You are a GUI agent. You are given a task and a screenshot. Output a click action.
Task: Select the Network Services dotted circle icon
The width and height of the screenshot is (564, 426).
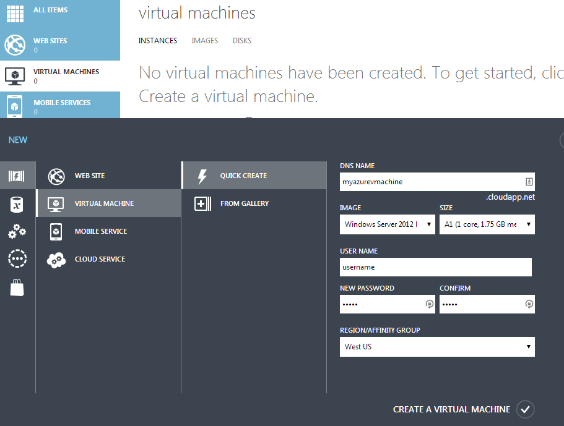click(17, 258)
